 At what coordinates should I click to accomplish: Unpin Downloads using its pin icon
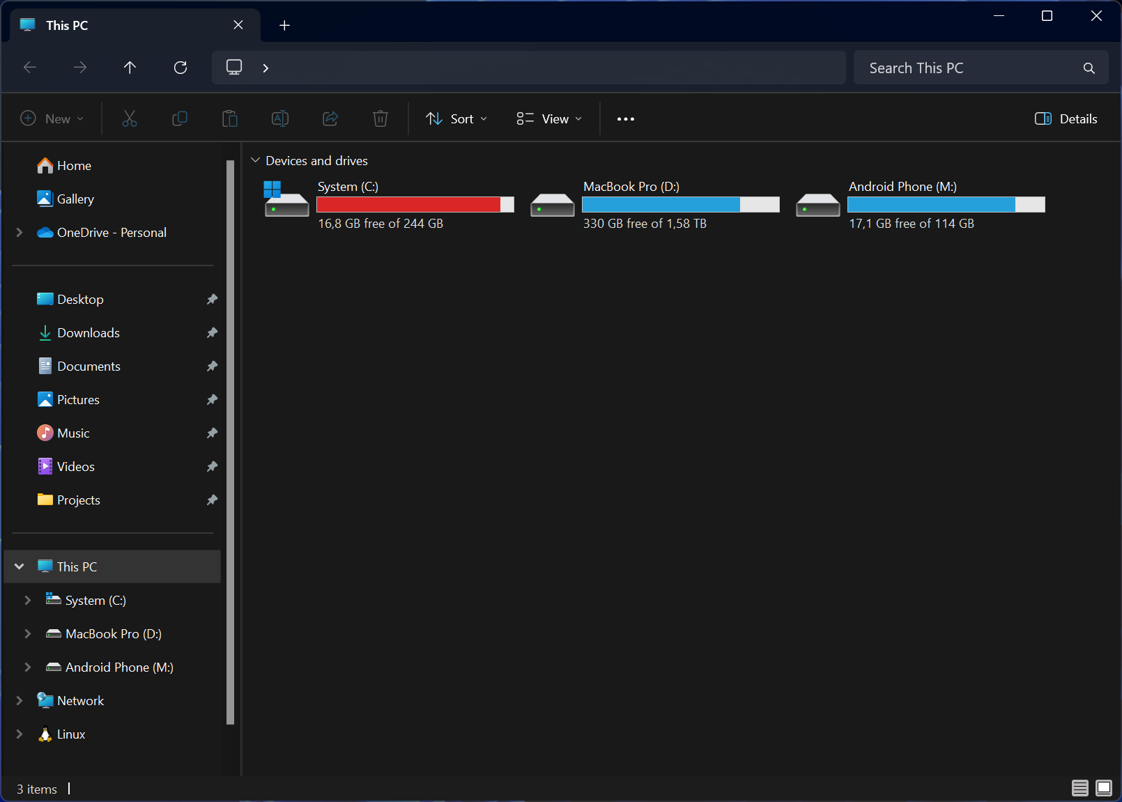[213, 332]
